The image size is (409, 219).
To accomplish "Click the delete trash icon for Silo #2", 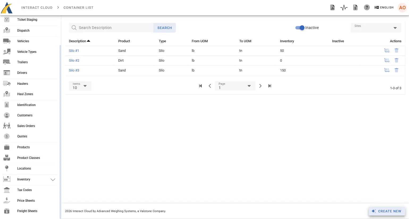I will pos(397,60).
